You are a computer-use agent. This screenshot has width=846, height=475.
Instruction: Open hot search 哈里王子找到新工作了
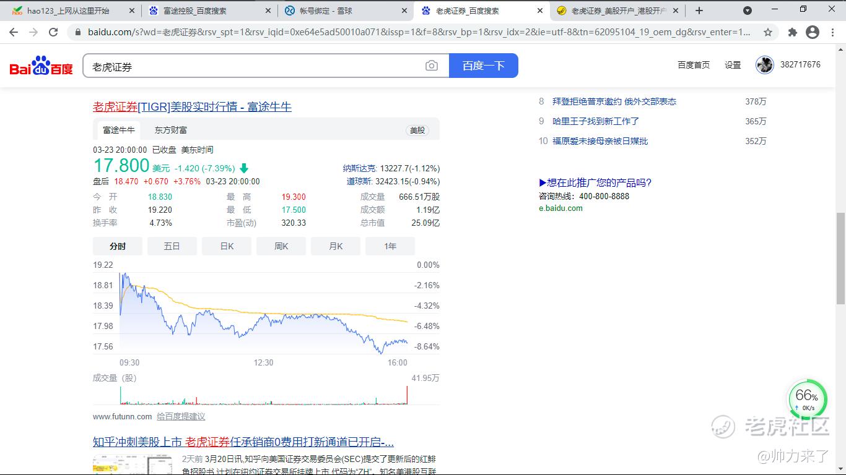(596, 121)
